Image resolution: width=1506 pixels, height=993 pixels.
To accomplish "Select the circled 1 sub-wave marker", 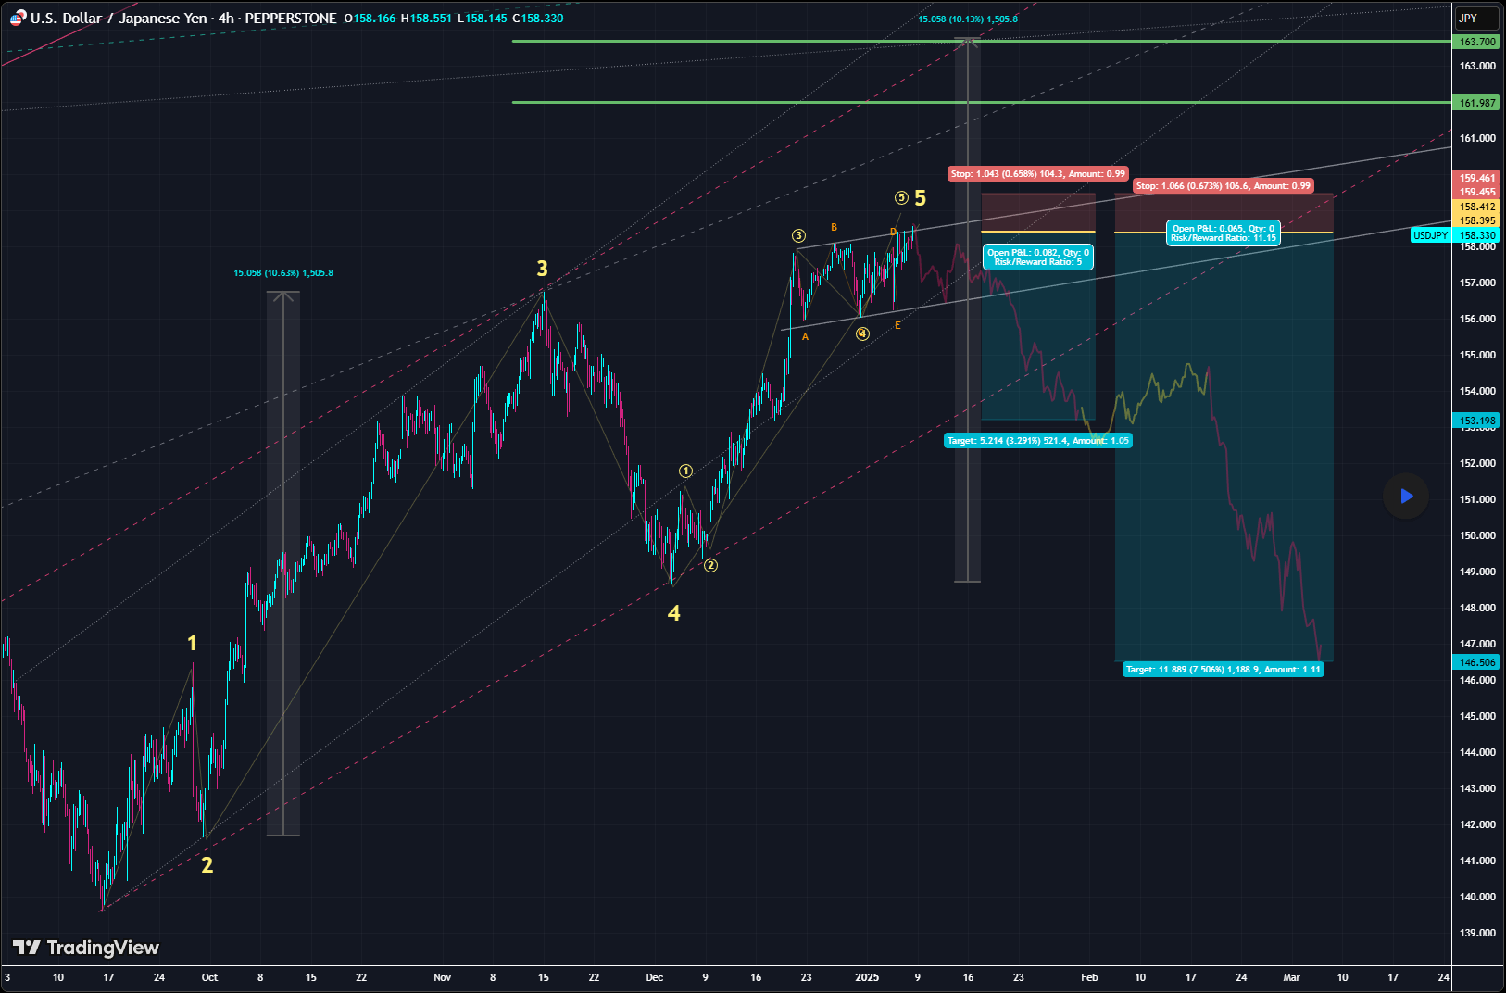I will coord(685,471).
